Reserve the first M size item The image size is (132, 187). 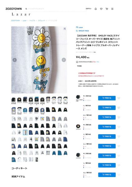(107, 98)
